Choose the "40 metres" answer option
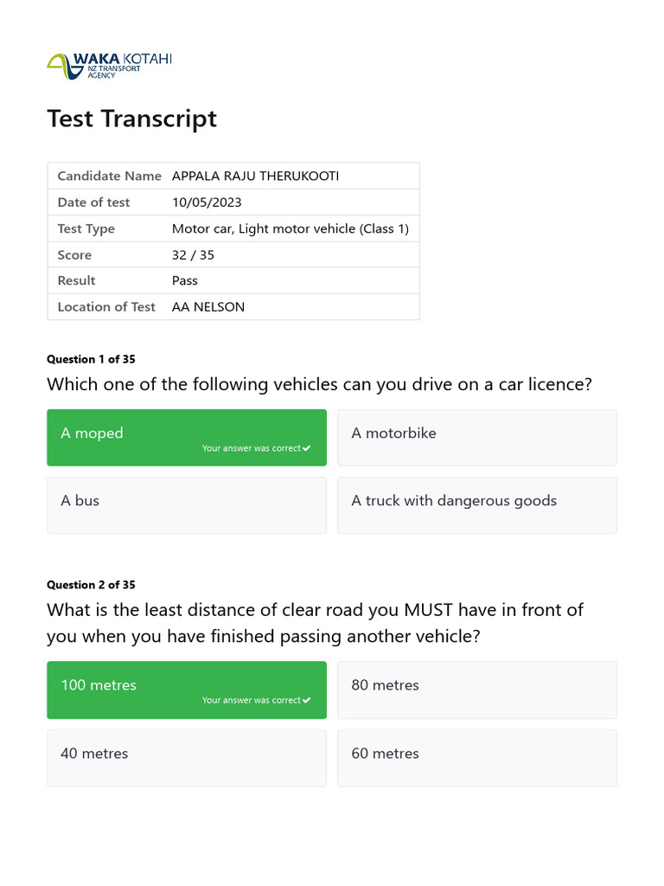664x886 pixels. pos(187,757)
